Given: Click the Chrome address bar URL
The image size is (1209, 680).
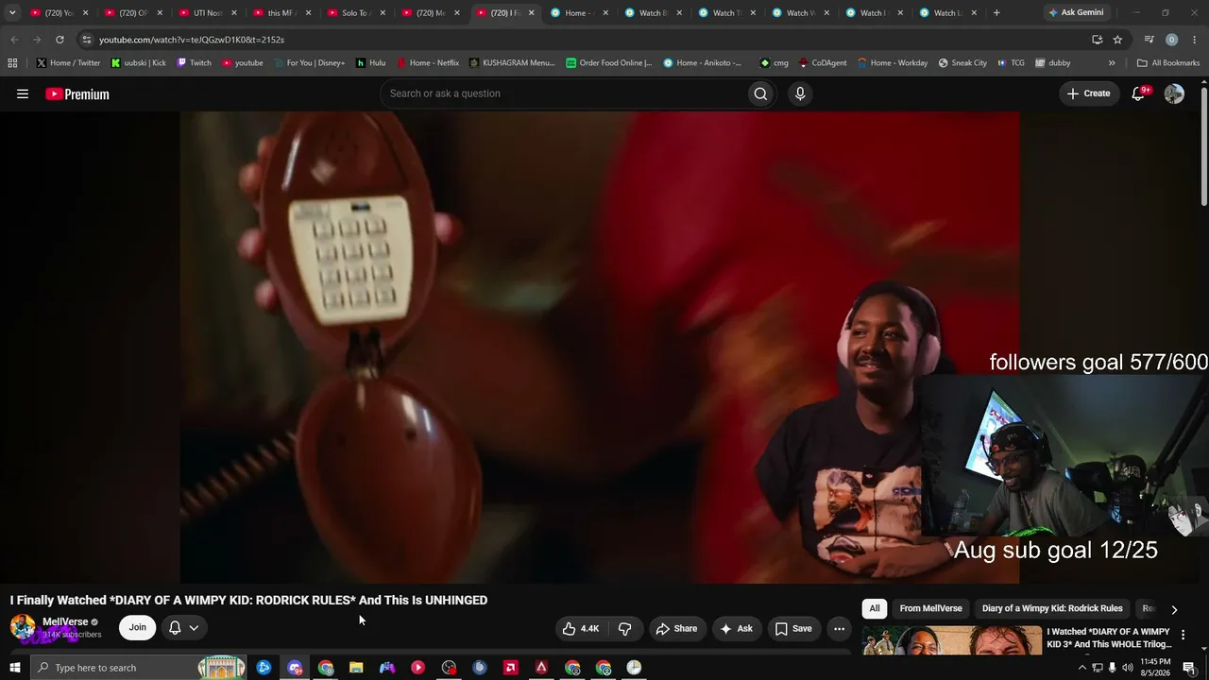Looking at the screenshot, I should (192, 40).
